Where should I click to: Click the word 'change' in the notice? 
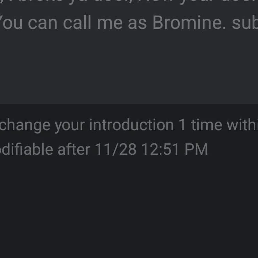pos(25,125)
